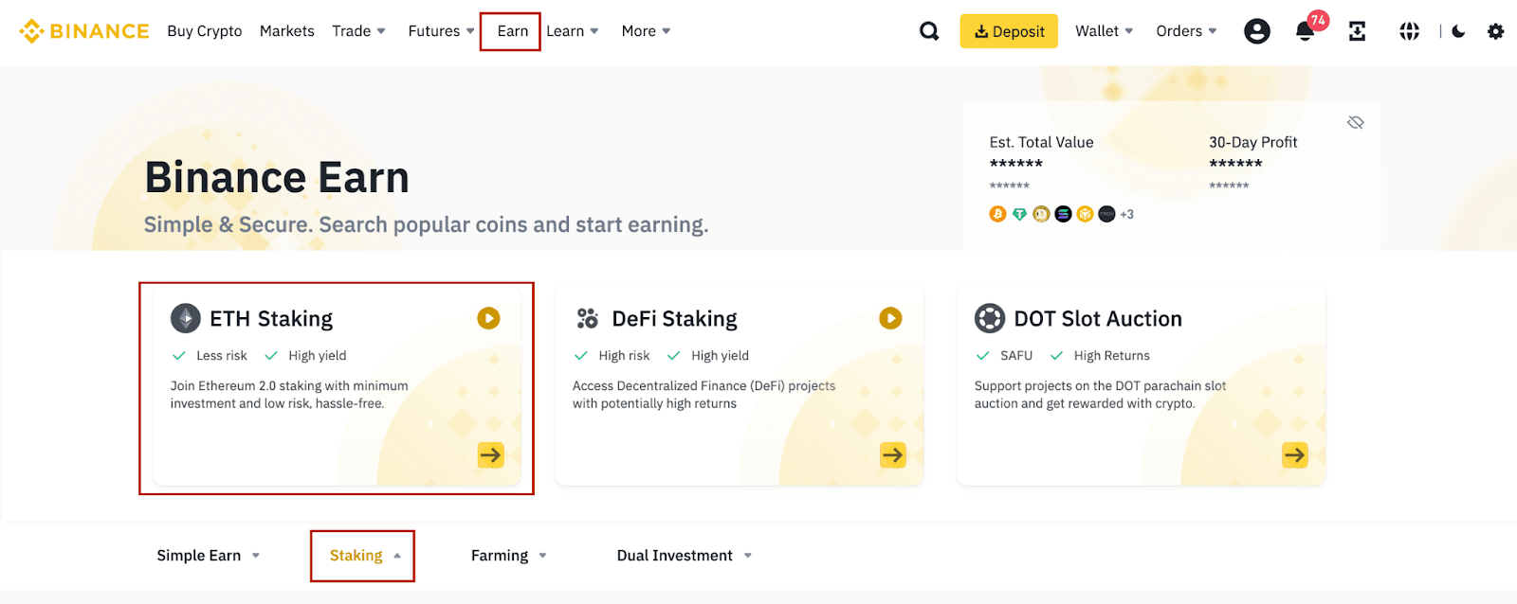Click the Binance logo
This screenshot has height=604, width=1517.
(x=84, y=31)
